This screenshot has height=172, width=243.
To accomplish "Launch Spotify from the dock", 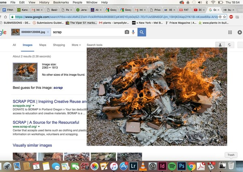I will [x=172, y=166].
